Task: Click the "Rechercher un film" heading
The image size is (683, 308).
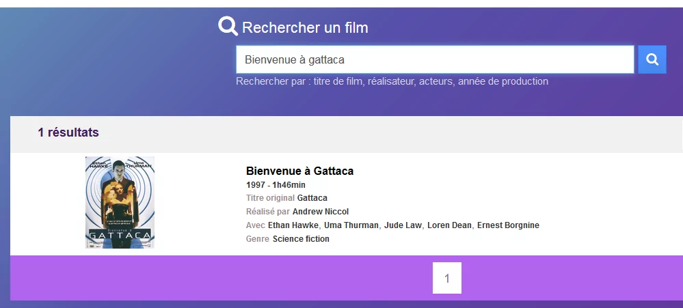Action: coord(305,28)
